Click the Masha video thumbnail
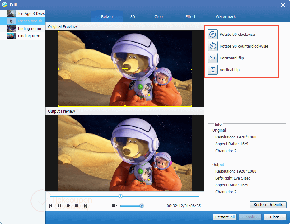This screenshot has width=290, height=224. [x=12, y=21]
